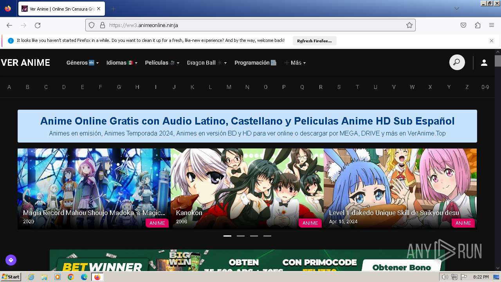Open the site search magnifier button
This screenshot has width=501, height=282.
pyautogui.click(x=457, y=62)
